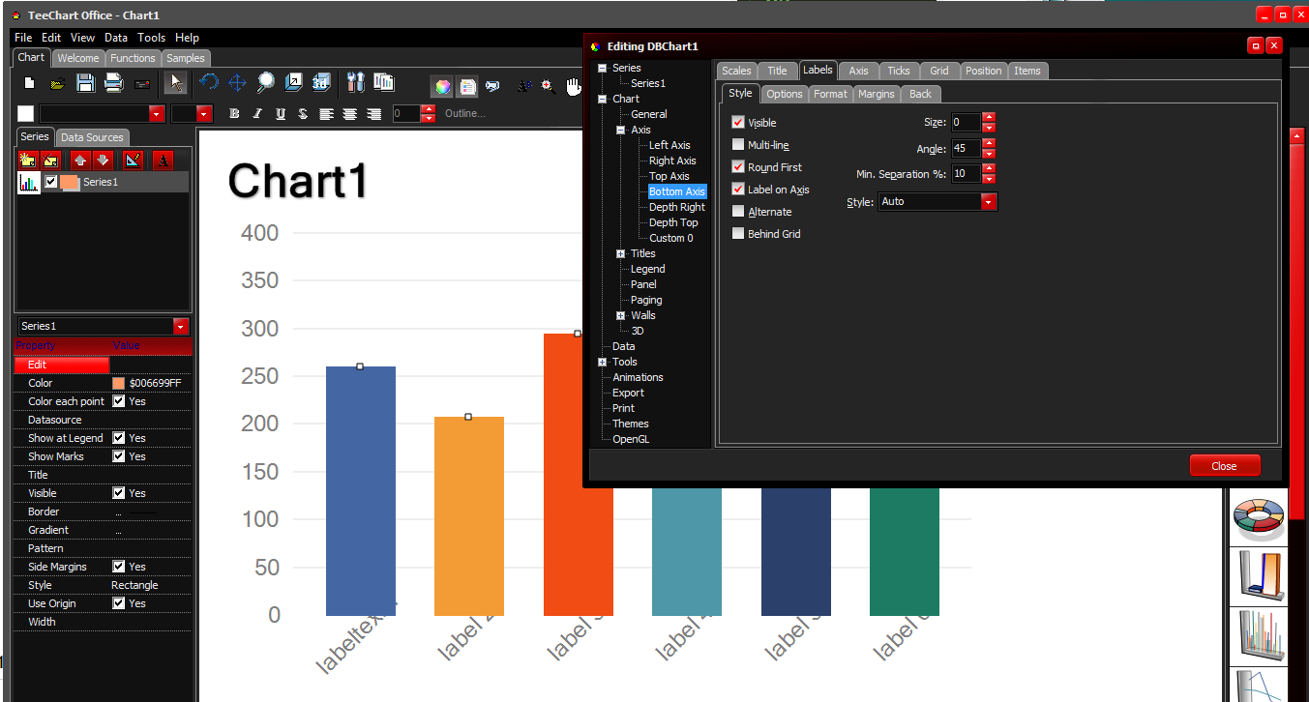
Task: Click Series1 orange color box in list
Action: 70,182
